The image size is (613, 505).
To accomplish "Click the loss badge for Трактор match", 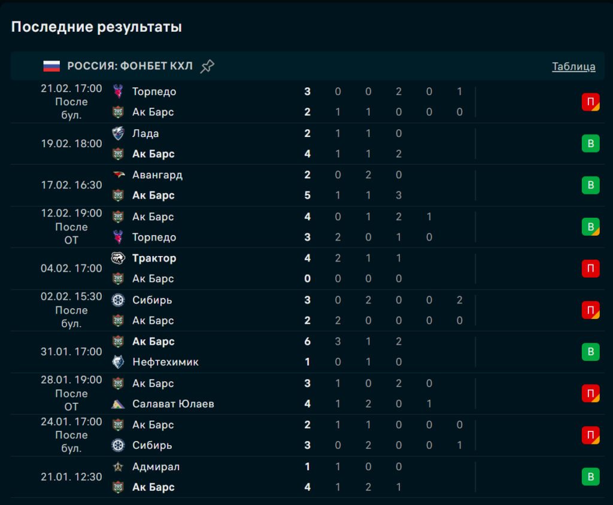I will [590, 269].
